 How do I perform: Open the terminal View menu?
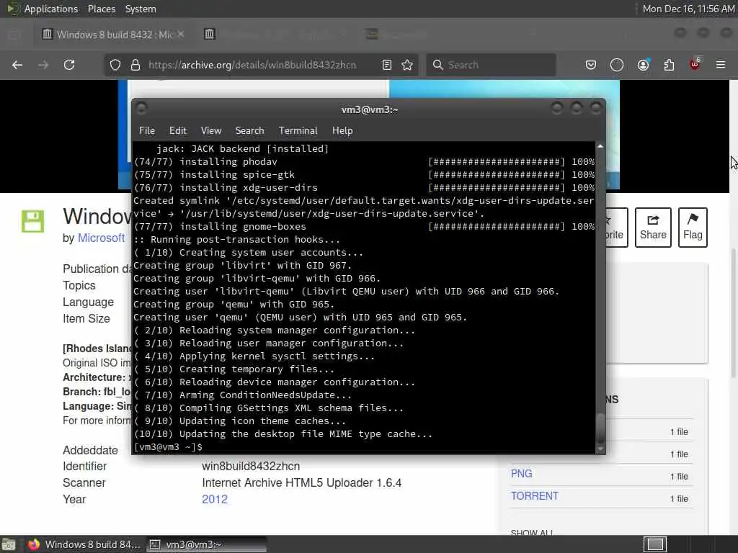211,131
